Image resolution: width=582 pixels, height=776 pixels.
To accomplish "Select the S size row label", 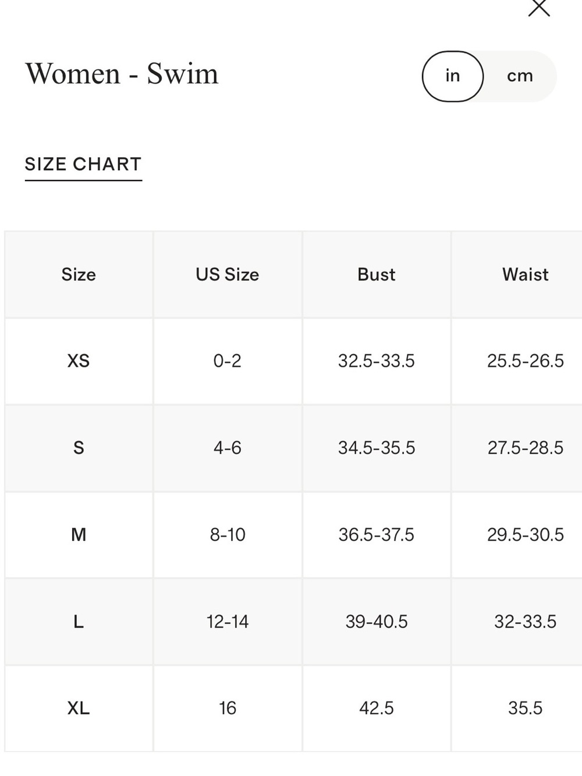I will [x=79, y=448].
